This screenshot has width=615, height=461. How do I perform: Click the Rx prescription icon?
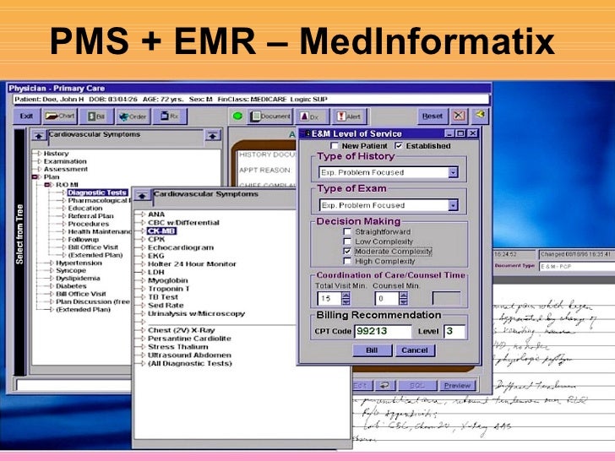[x=170, y=116]
